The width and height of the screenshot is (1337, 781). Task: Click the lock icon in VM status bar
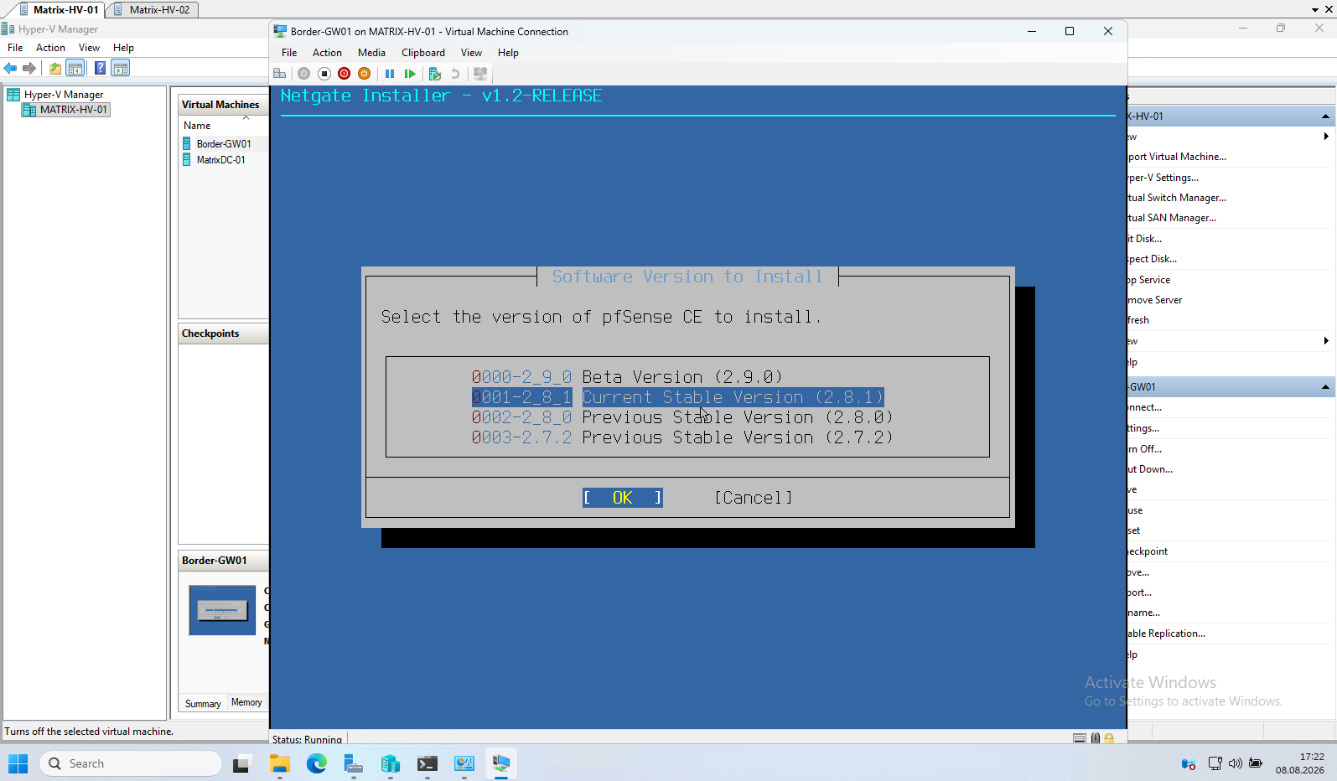point(1109,738)
